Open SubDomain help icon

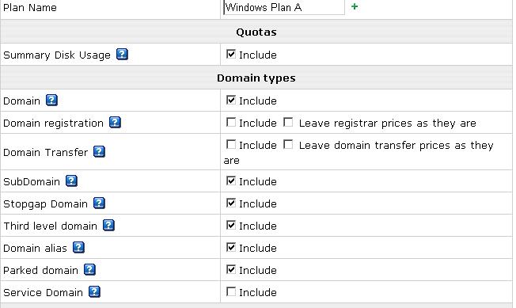click(71, 181)
